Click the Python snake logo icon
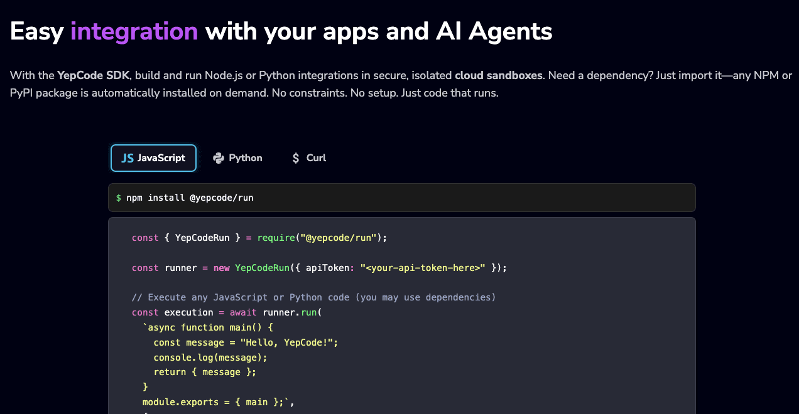Viewport: 799px width, 414px height. [x=219, y=158]
